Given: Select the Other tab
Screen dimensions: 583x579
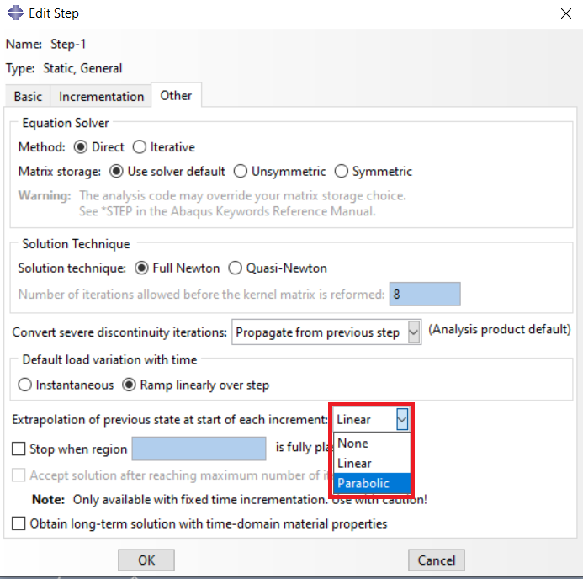Looking at the screenshot, I should click(176, 96).
